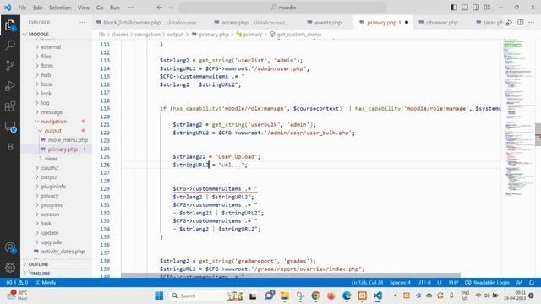Open notifications bell in status bar
The height and width of the screenshot is (304, 541).
(532, 283)
